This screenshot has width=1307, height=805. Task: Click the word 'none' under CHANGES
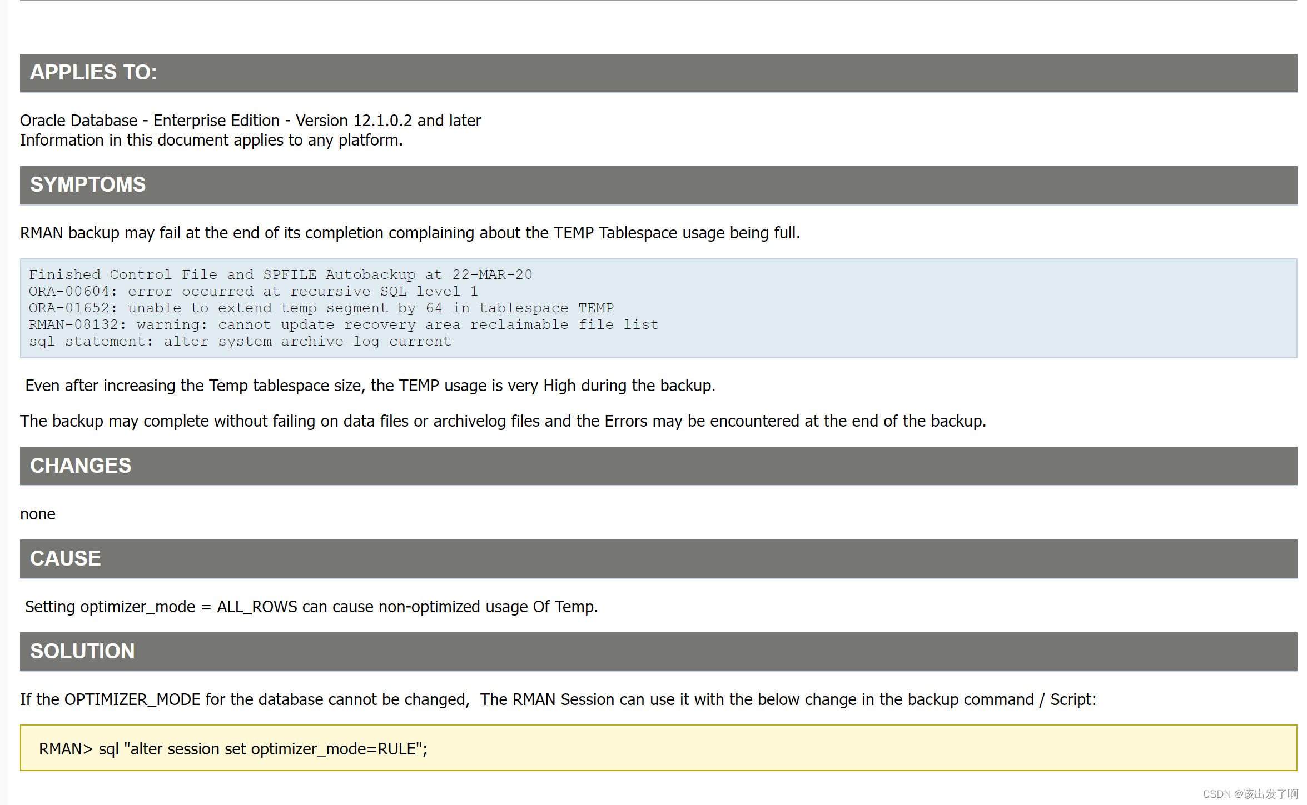click(x=38, y=514)
